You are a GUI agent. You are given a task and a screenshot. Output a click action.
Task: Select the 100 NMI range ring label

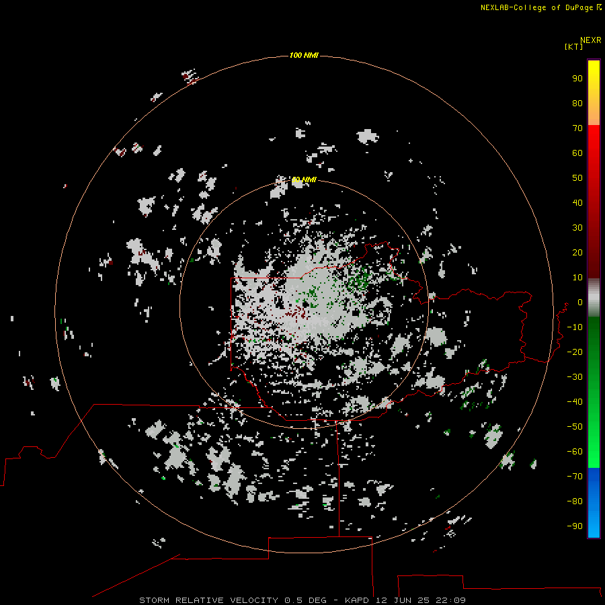pos(304,55)
